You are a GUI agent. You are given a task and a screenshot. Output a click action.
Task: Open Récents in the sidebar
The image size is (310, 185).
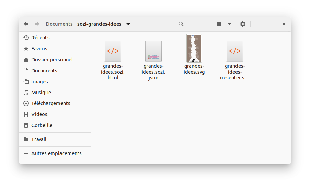[x=40, y=38]
